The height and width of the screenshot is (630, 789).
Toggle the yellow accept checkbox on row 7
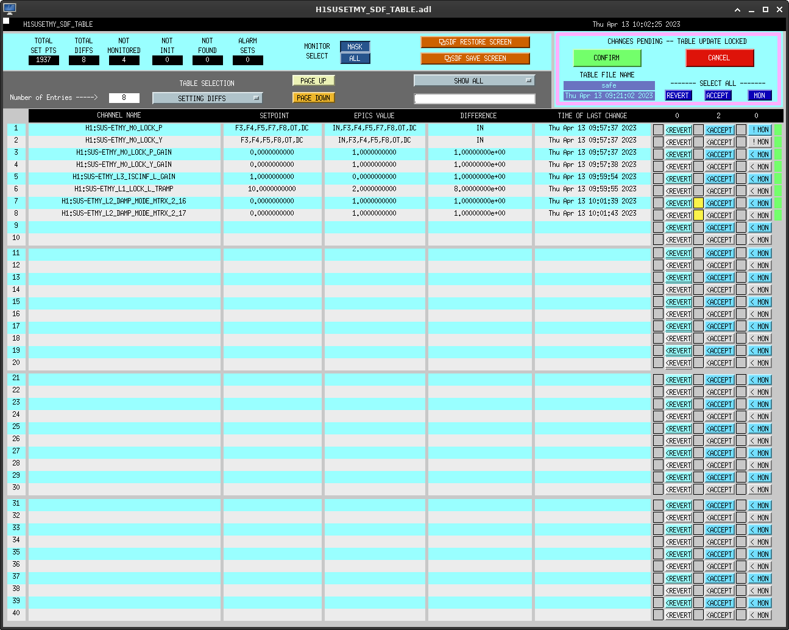pyautogui.click(x=698, y=203)
